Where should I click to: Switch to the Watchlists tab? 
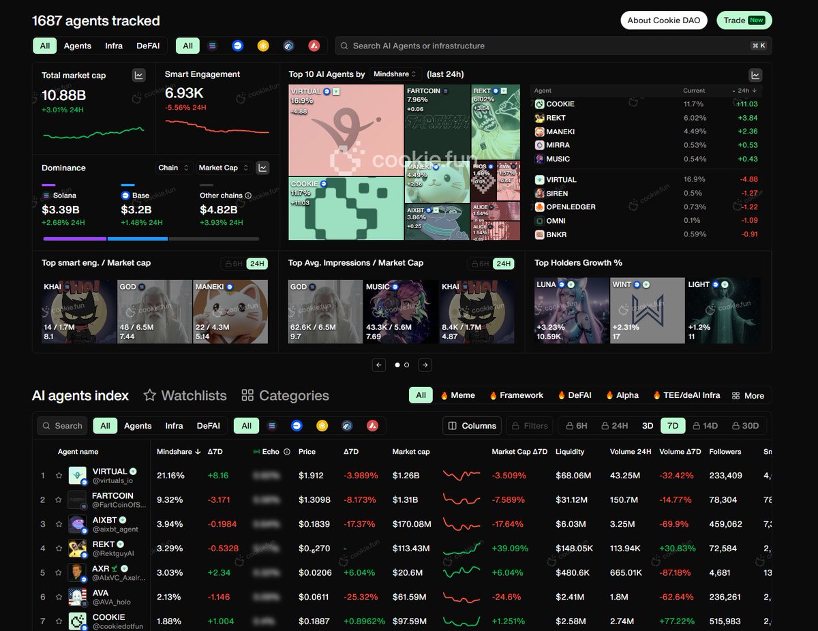pyautogui.click(x=185, y=395)
